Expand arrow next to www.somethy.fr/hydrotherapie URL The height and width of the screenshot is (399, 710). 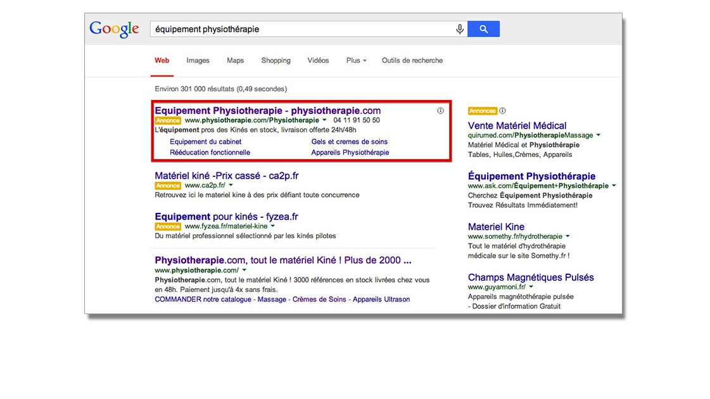pos(567,236)
